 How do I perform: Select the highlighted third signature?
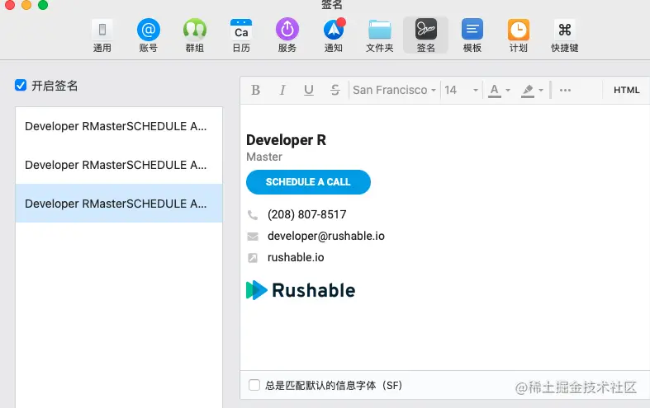(x=119, y=203)
